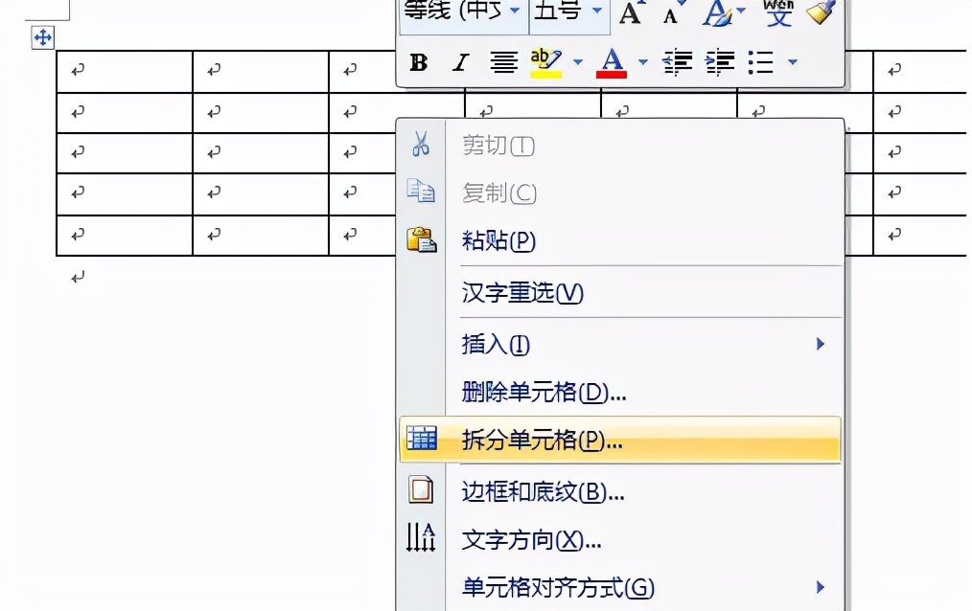Apply yellow text highlight color
The width and height of the screenshot is (972, 611).
tap(546, 62)
